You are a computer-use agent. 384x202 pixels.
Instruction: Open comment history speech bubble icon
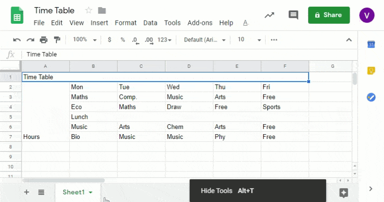pyautogui.click(x=293, y=15)
